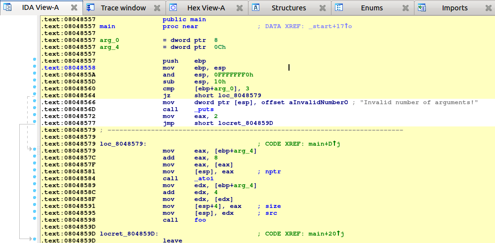495x243 pixels.
Task: Click address .text:08048566
Action: pos(68,103)
